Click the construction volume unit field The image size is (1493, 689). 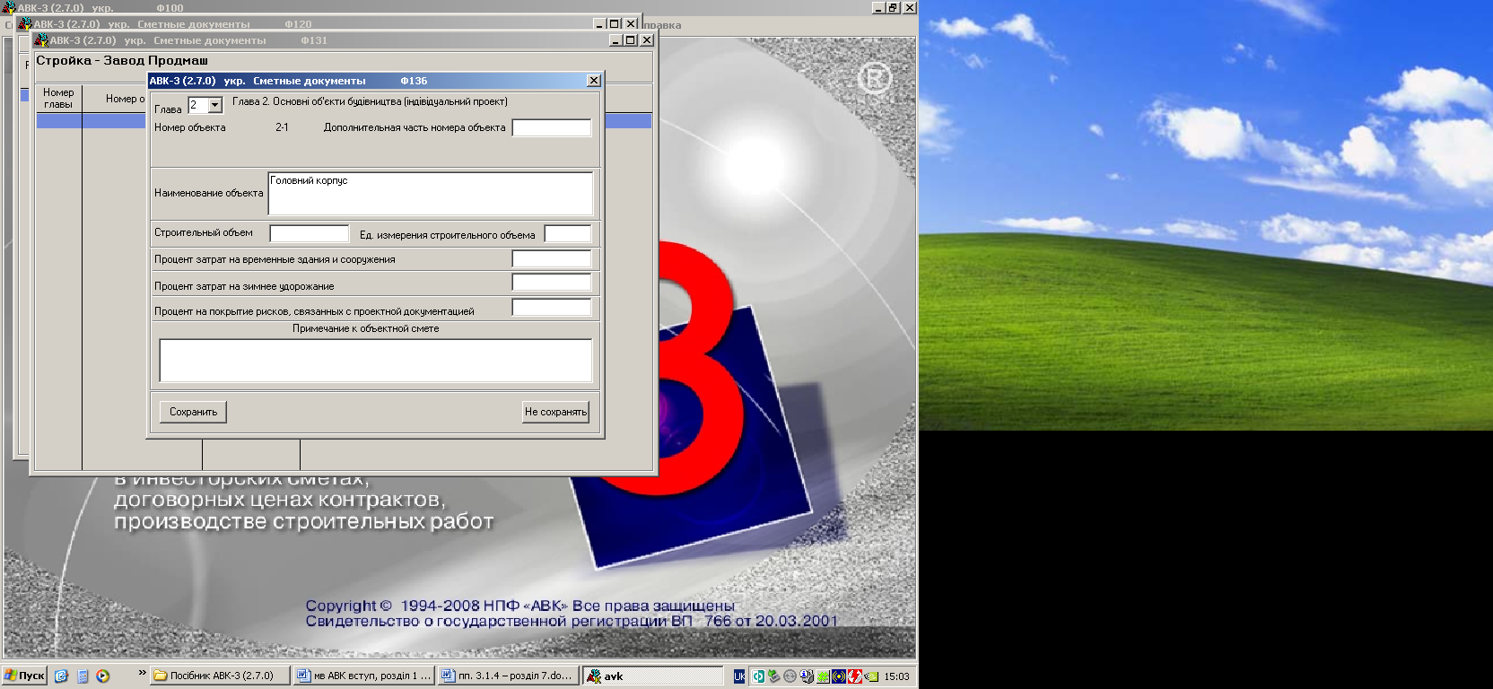pos(568,233)
